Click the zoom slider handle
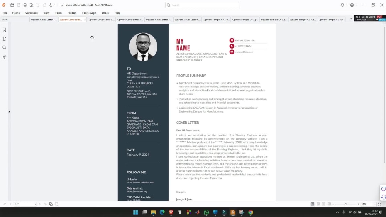This screenshot has height=217, width=386. 345,204
